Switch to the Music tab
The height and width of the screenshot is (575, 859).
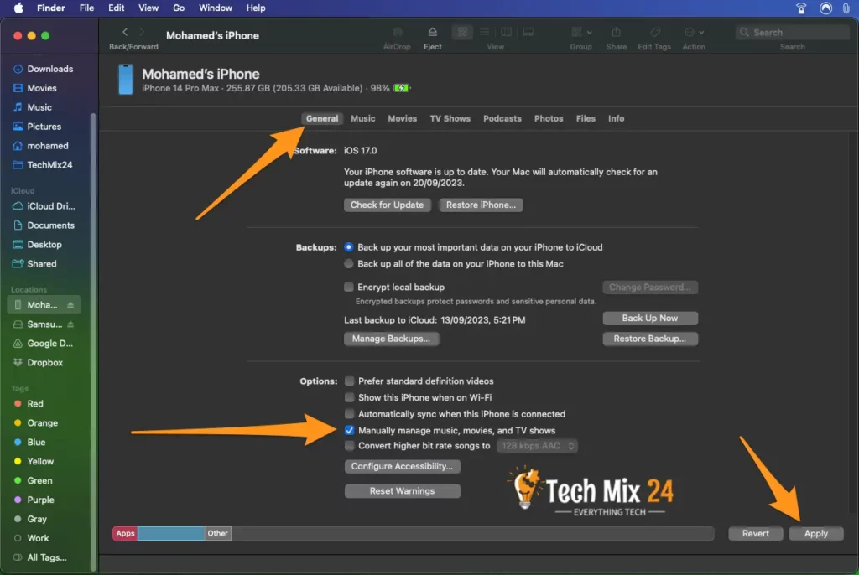tap(362, 118)
